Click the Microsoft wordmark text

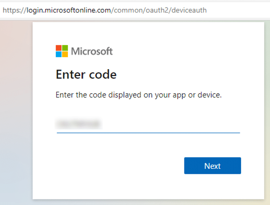(x=92, y=51)
